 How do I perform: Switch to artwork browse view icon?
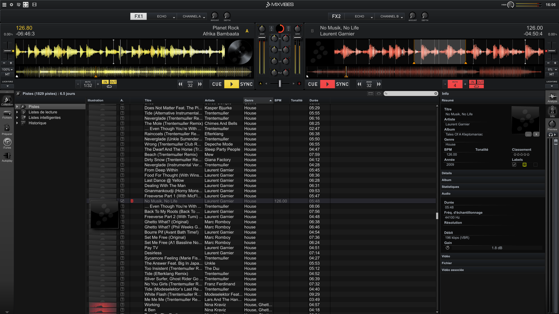[x=379, y=93]
